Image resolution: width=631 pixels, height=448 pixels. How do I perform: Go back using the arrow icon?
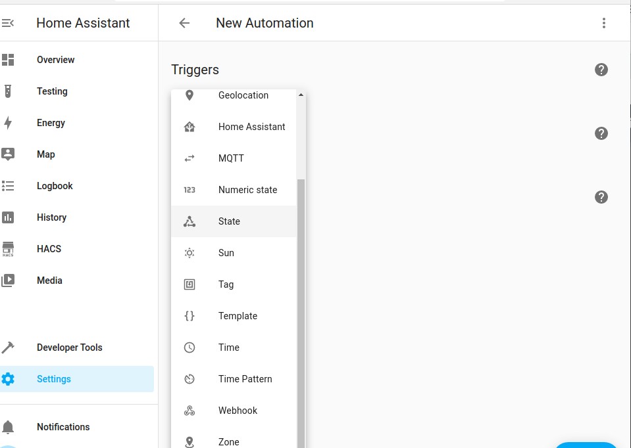pyautogui.click(x=184, y=23)
